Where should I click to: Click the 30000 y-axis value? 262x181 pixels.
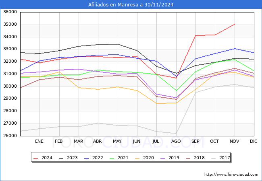[x=10, y=86]
